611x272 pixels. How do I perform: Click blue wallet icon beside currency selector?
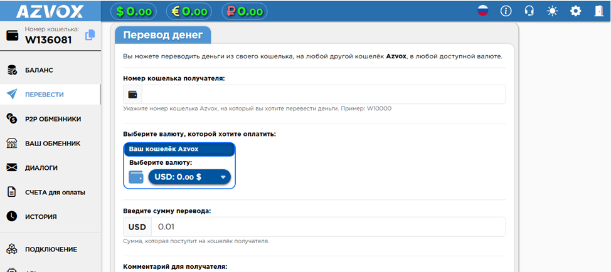(136, 177)
